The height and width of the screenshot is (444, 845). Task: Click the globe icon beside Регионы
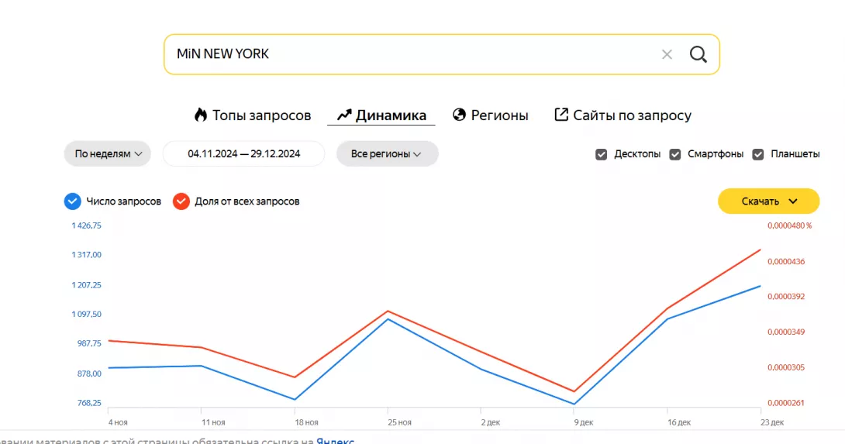pyautogui.click(x=459, y=115)
